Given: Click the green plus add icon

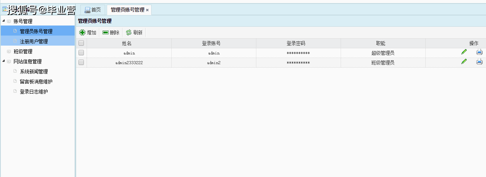Looking at the screenshot, I should tap(82, 32).
